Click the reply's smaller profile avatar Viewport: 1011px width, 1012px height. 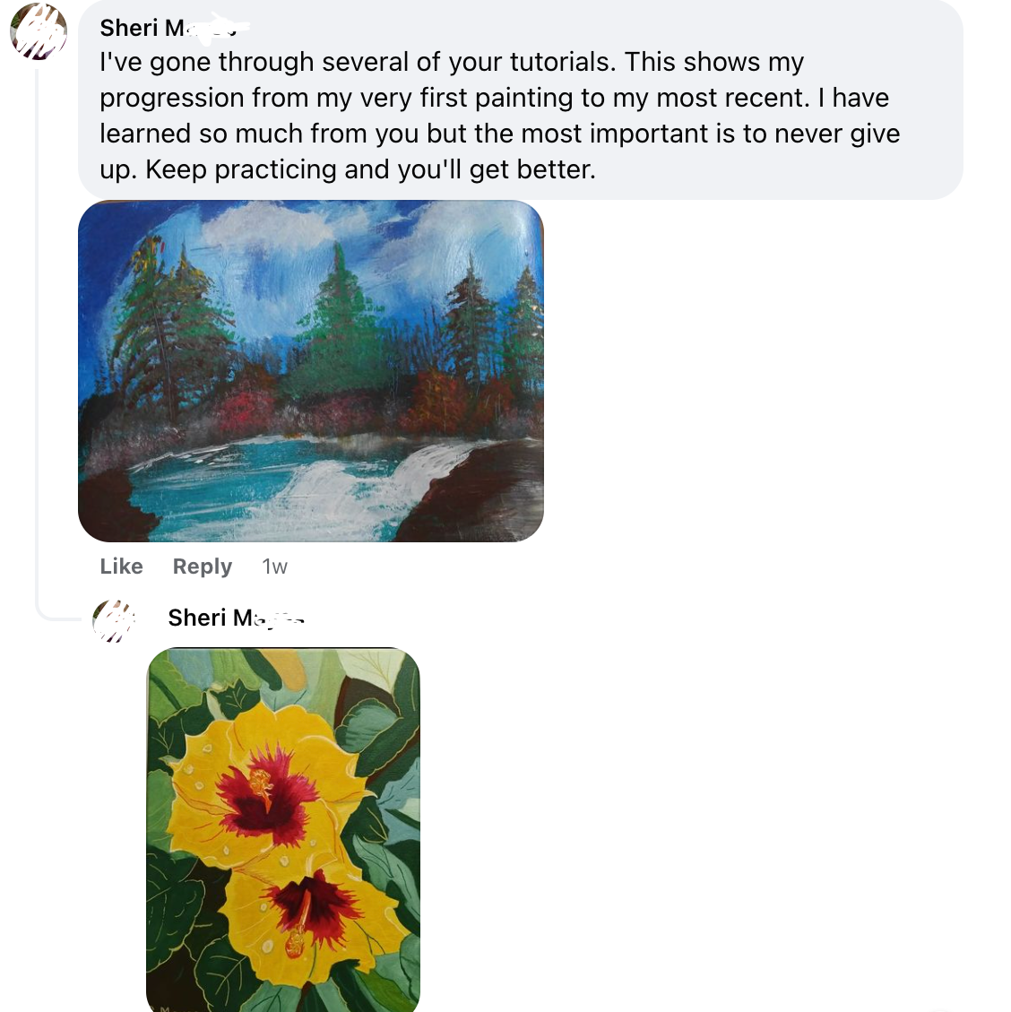(114, 620)
